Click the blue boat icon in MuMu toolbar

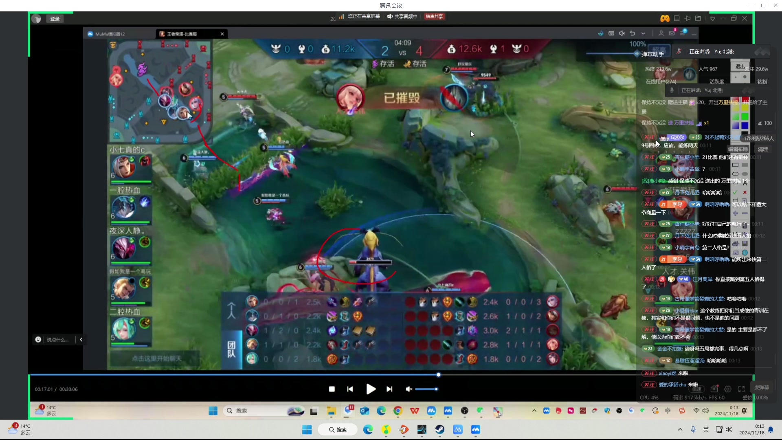click(600, 33)
